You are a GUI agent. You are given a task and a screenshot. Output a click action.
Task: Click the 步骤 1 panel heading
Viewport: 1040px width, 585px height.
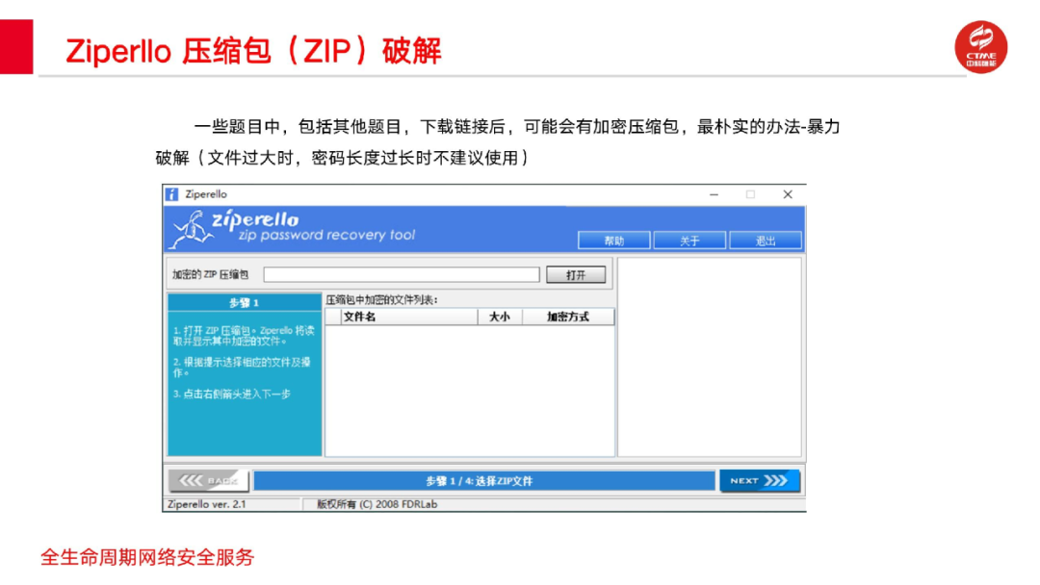point(244,303)
